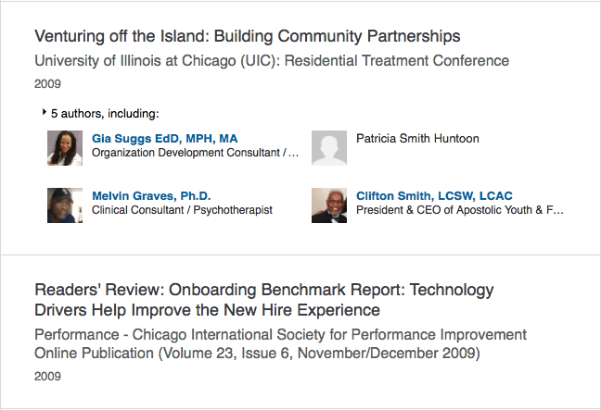Open Readers' Review Onboarding Benchmark Report title
This screenshot has width=601, height=410.
point(264,300)
